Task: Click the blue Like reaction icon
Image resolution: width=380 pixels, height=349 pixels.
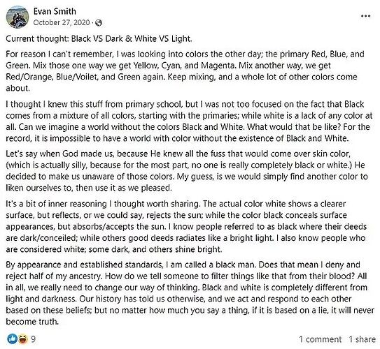Action: coord(12,339)
